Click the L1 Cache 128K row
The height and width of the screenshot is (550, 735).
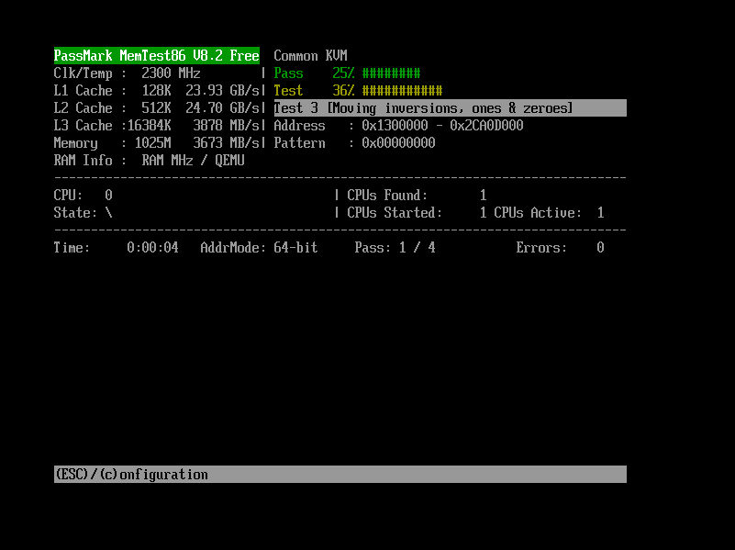click(x=159, y=91)
